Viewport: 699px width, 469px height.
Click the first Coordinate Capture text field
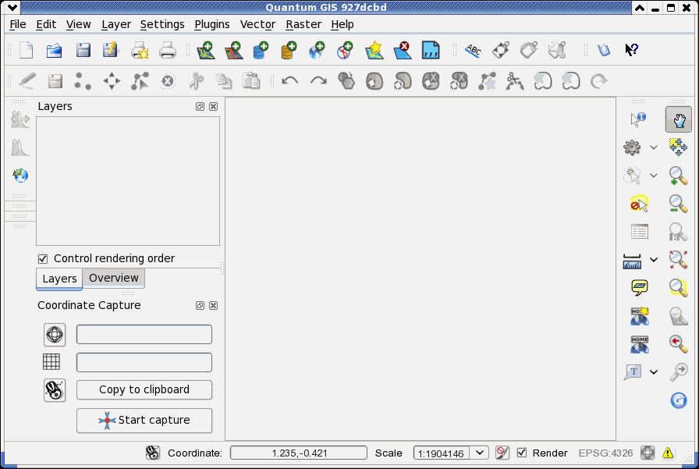144,334
